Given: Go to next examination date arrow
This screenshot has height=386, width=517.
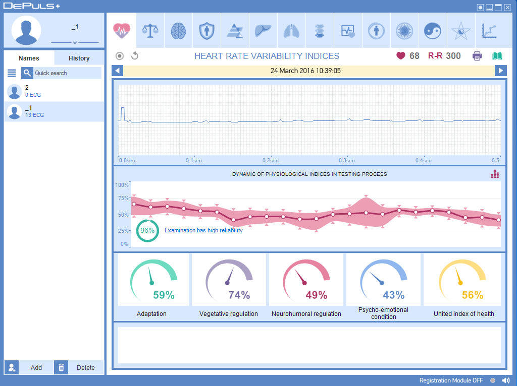Looking at the screenshot, I should (x=500, y=71).
